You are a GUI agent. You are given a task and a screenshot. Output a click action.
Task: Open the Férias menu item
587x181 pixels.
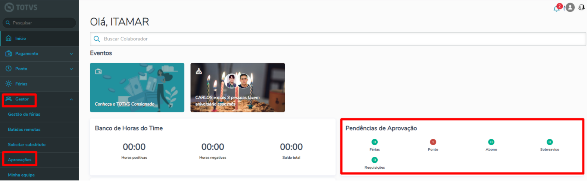click(39, 84)
